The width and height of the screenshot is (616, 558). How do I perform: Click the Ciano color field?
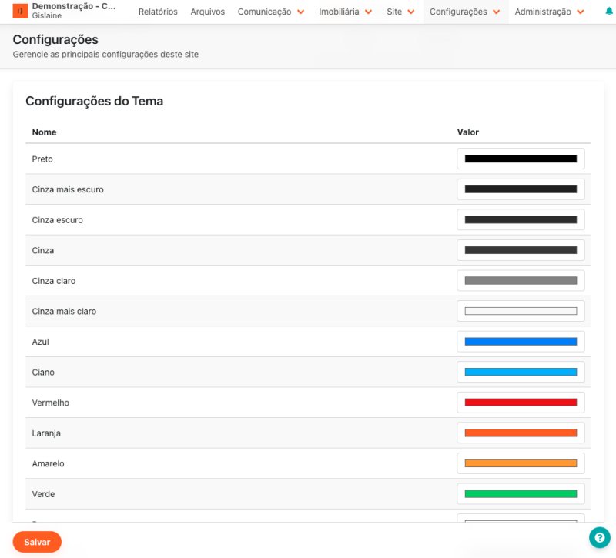(521, 373)
